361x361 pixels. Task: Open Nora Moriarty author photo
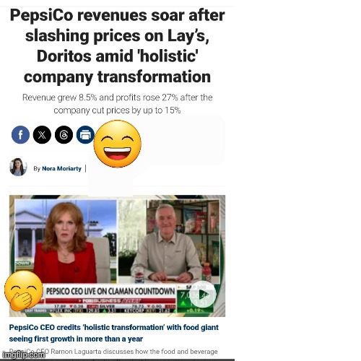click(x=18, y=167)
